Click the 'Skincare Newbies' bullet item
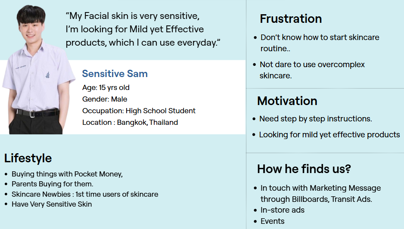Viewport: 404px width, 229px height. pos(85,194)
